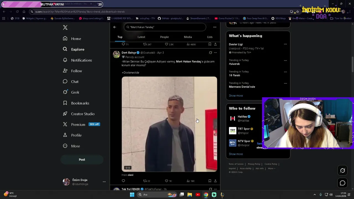Open Marmara Denizi'nde trending topic
This screenshot has height=199, width=354.
click(x=242, y=87)
